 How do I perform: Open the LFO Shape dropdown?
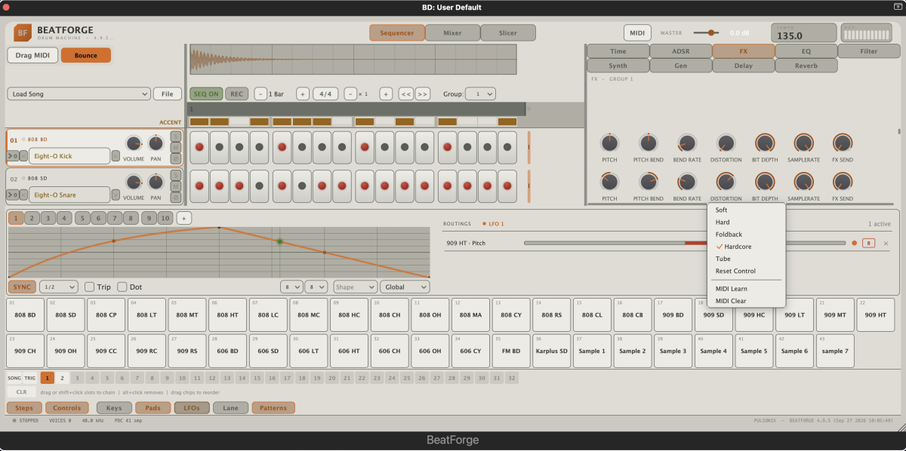tap(355, 287)
